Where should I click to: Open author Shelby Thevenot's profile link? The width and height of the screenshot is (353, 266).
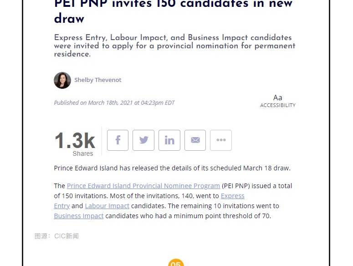click(x=98, y=80)
